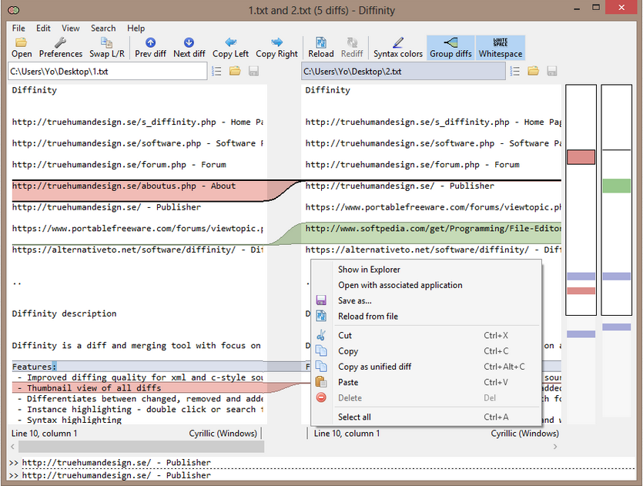Swap left and right files
Screen dimensions: 643x486
(106, 48)
